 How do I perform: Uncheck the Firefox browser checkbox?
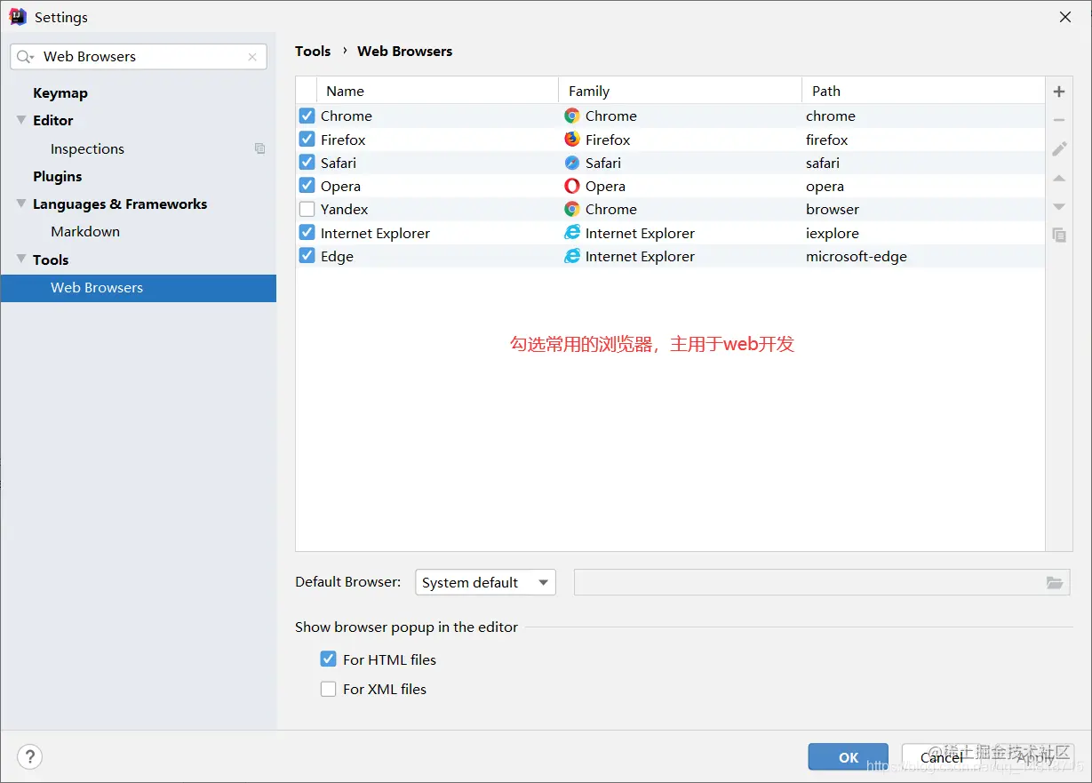[x=307, y=140]
